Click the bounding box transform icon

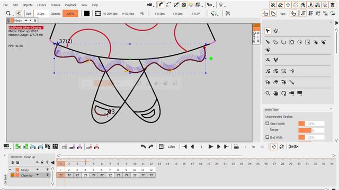coord(98,14)
